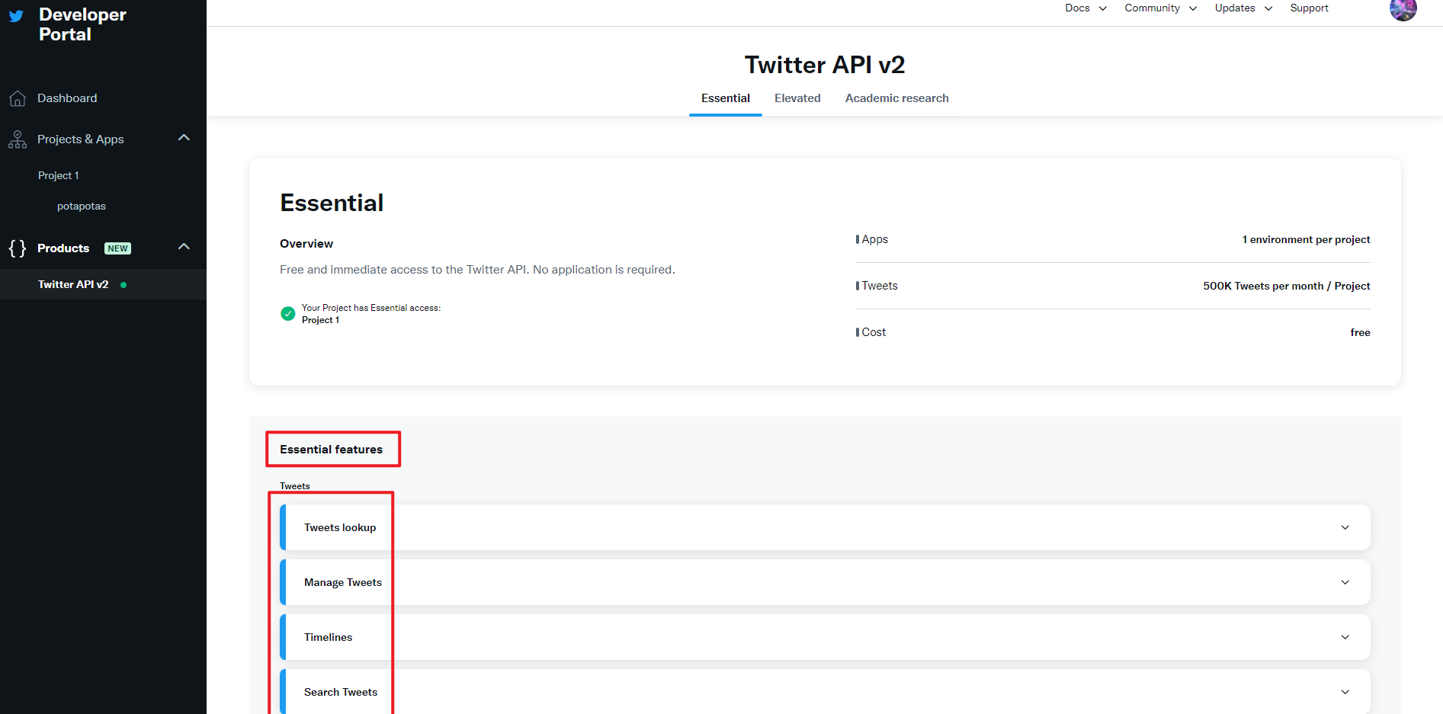Open the profile avatar menu
The height and width of the screenshot is (714, 1443).
coord(1403,11)
